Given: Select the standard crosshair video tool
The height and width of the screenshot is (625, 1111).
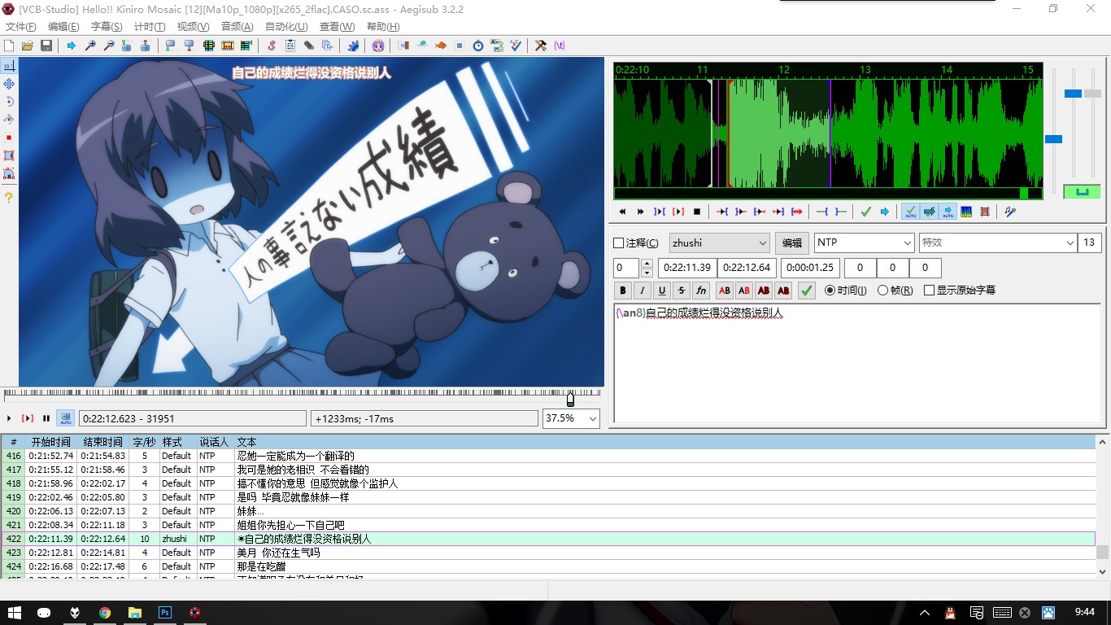Looking at the screenshot, I should tap(9, 66).
